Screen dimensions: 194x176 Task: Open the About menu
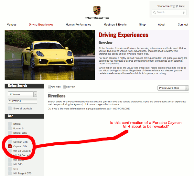tap(161, 25)
